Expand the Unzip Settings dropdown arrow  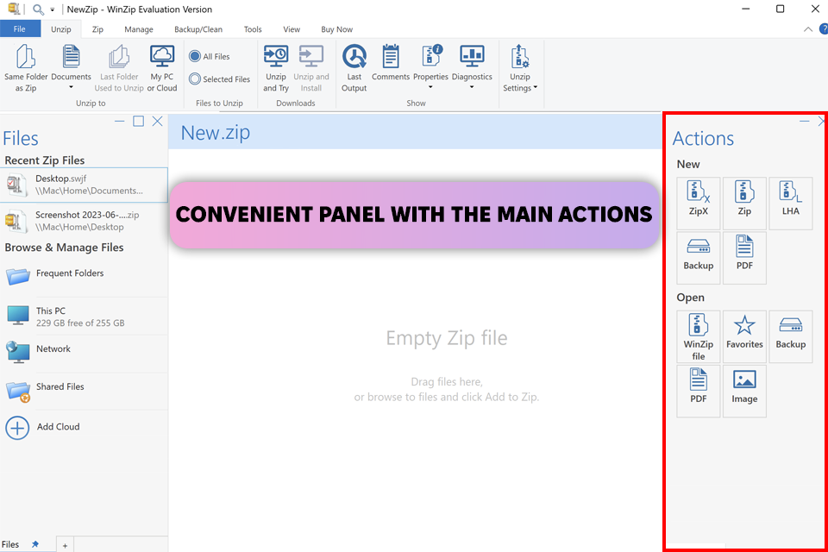click(536, 88)
